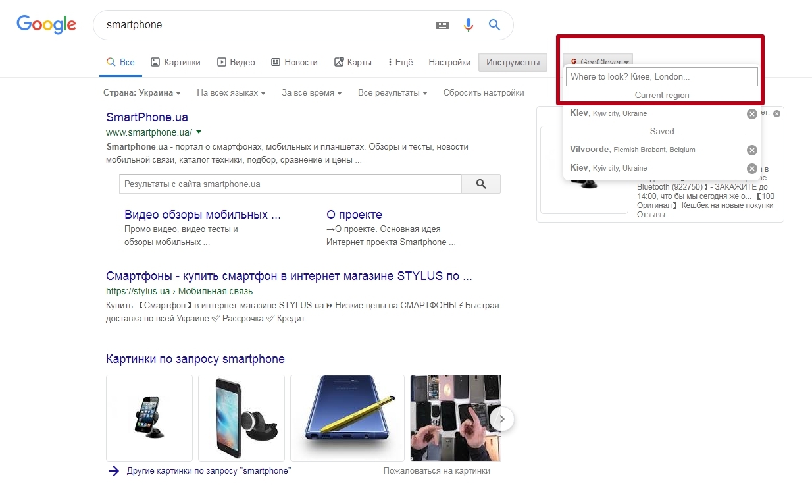
Task: Click the Where to look location field
Action: click(662, 76)
